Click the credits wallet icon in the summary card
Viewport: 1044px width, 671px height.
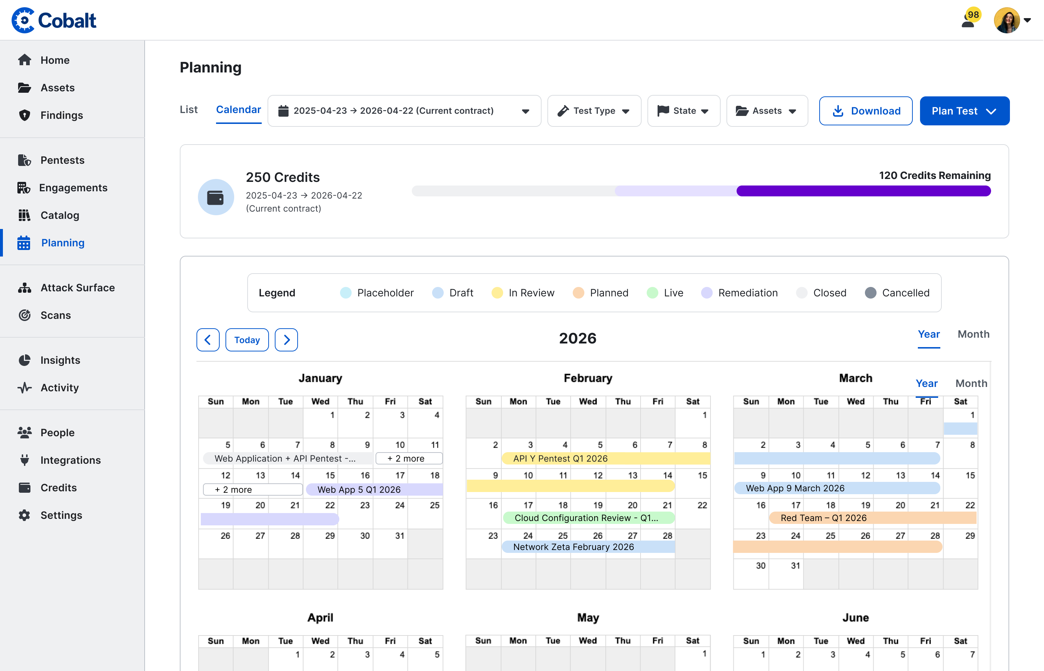[x=216, y=197]
